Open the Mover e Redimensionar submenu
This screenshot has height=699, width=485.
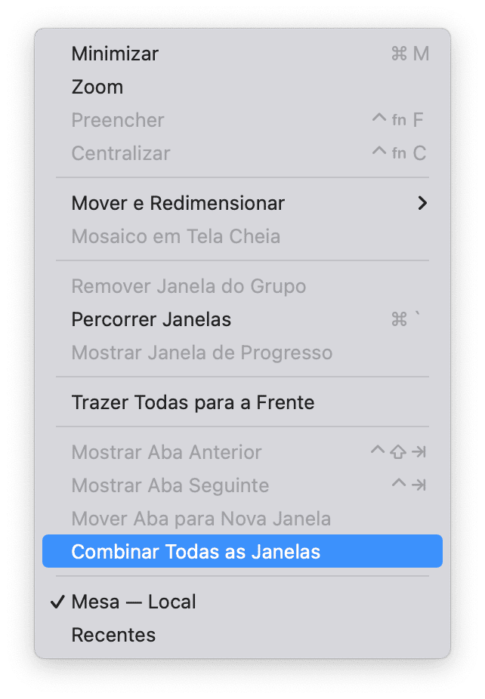[242, 203]
